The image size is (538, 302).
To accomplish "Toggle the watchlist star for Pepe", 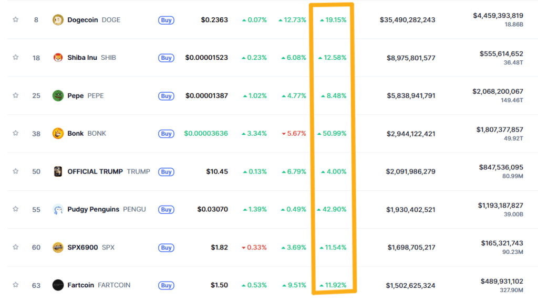I will [15, 95].
